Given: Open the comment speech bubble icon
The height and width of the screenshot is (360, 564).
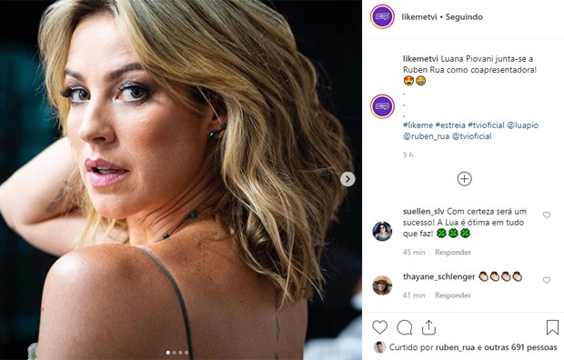Looking at the screenshot, I should (404, 327).
